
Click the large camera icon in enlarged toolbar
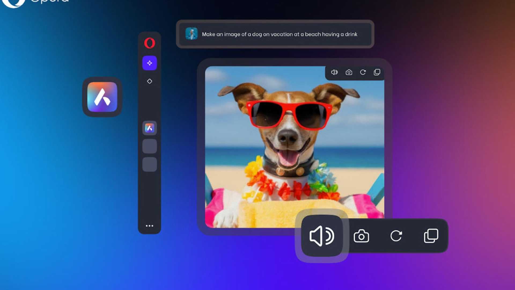[361, 236]
